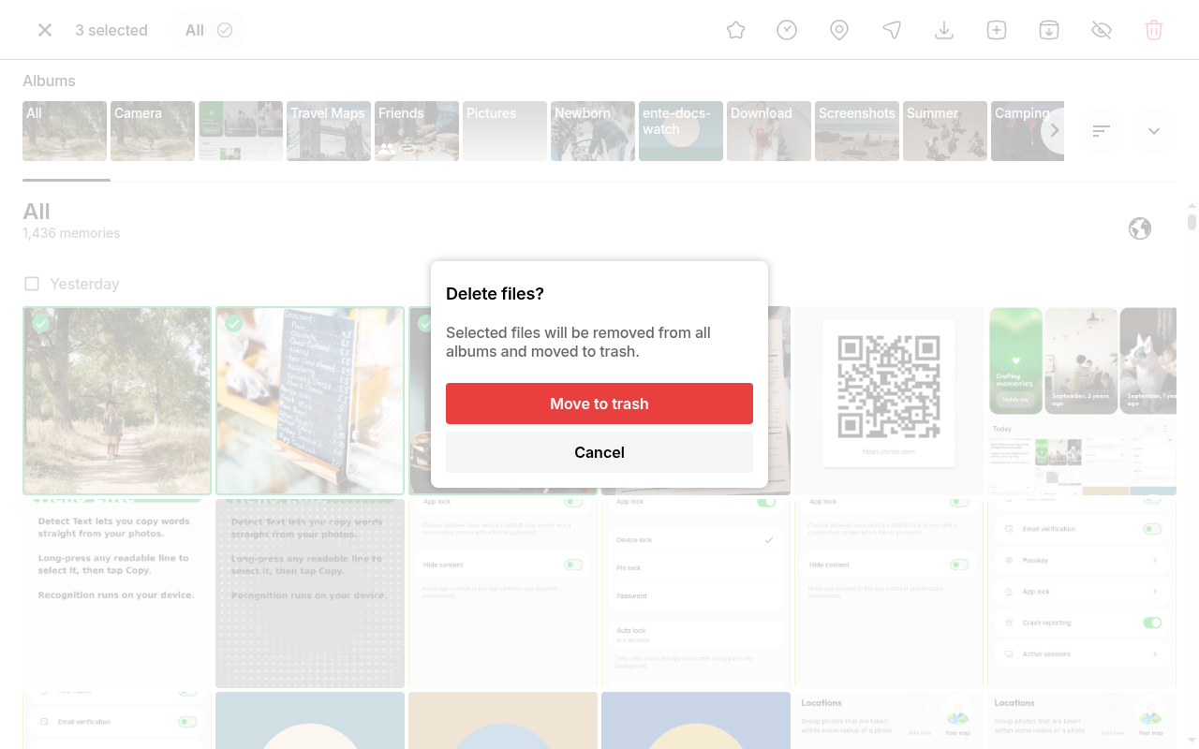The height and width of the screenshot is (749, 1199).
Task: Select the All album thumbnail
Action: click(65, 131)
